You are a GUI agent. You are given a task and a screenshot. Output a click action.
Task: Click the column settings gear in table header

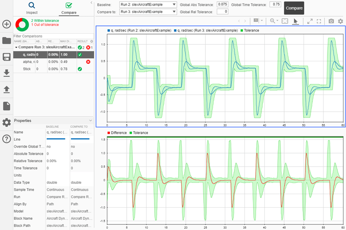tap(92, 41)
